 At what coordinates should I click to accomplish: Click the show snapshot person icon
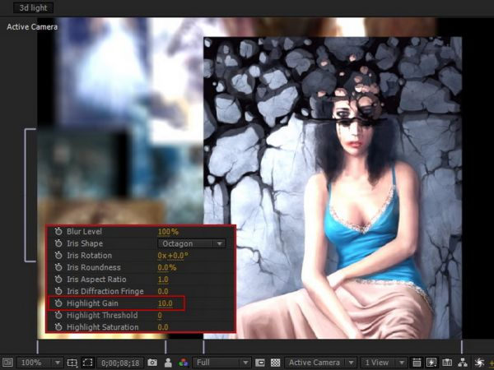(168, 363)
